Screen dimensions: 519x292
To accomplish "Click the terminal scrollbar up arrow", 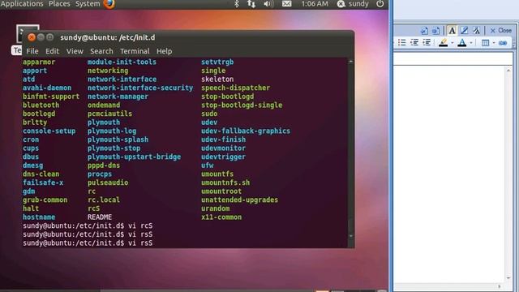I will pyautogui.click(x=351, y=62).
